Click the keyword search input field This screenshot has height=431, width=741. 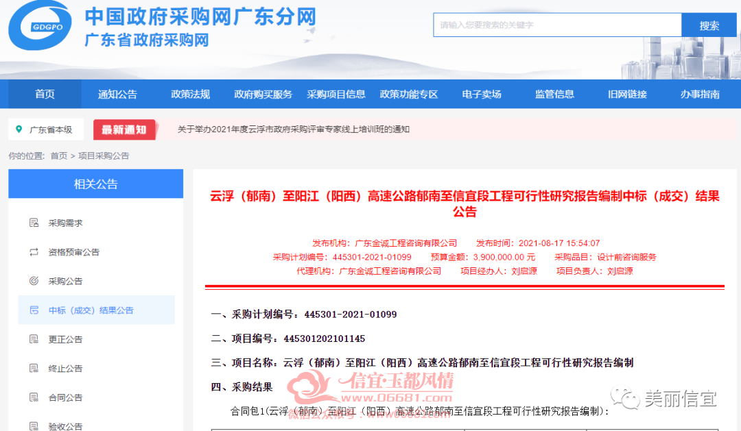(x=557, y=25)
